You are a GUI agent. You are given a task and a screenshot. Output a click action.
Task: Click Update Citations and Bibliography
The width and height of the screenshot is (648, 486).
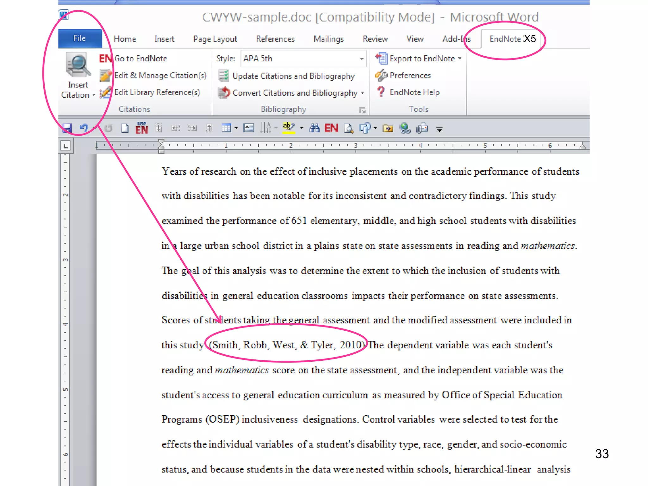coord(293,76)
